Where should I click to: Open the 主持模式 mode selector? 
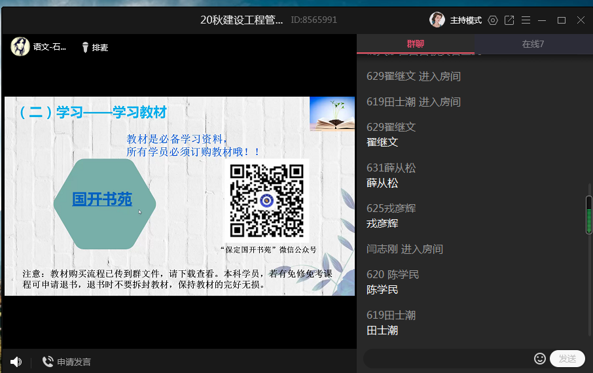465,20
